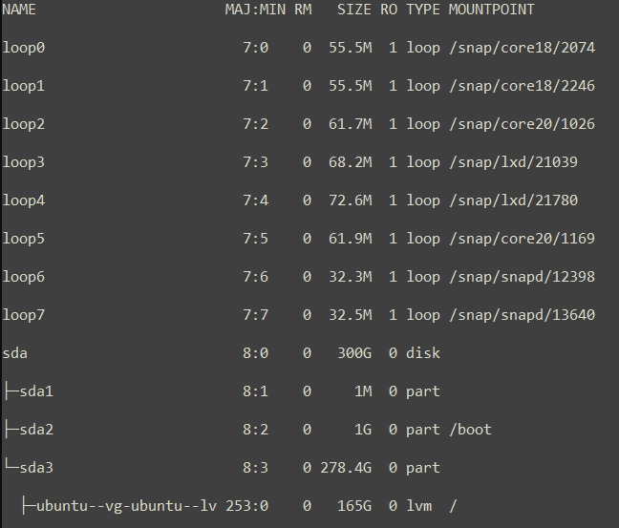Select the ubuntu--vg-ubuntu--lv volume entry

126,506
